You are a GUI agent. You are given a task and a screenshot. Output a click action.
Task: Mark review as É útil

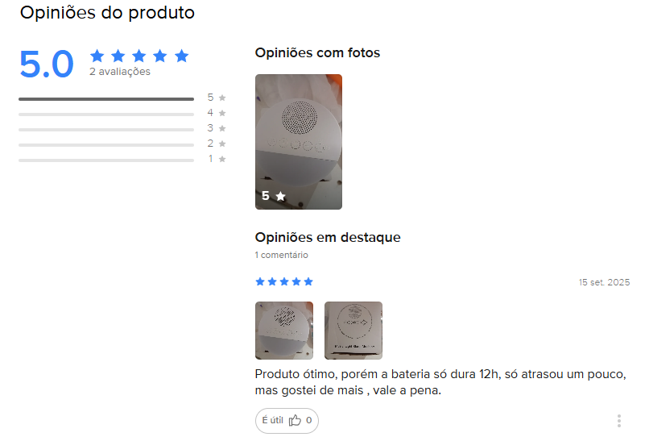pos(287,421)
